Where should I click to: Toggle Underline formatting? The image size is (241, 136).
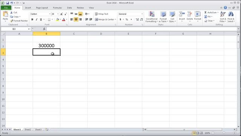click(41, 19)
